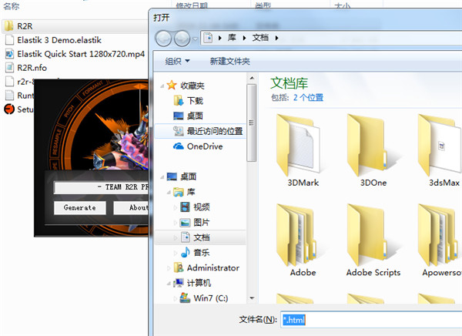Collapse the 库 libraries node

point(169,193)
